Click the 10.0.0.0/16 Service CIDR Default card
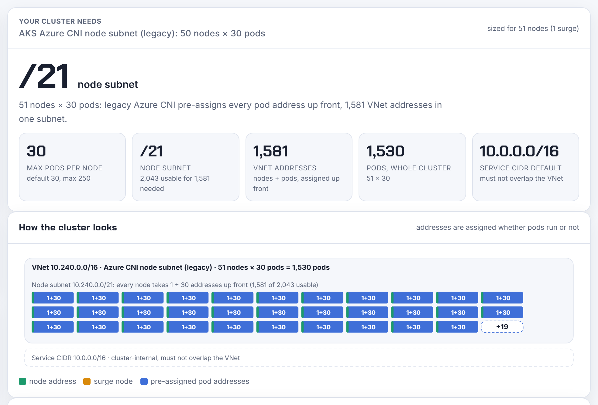 coord(526,167)
